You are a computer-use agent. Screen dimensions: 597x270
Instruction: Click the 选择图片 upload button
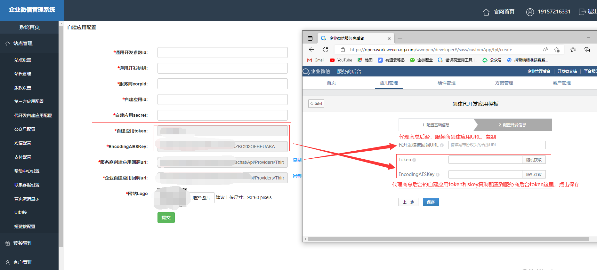[x=201, y=198]
